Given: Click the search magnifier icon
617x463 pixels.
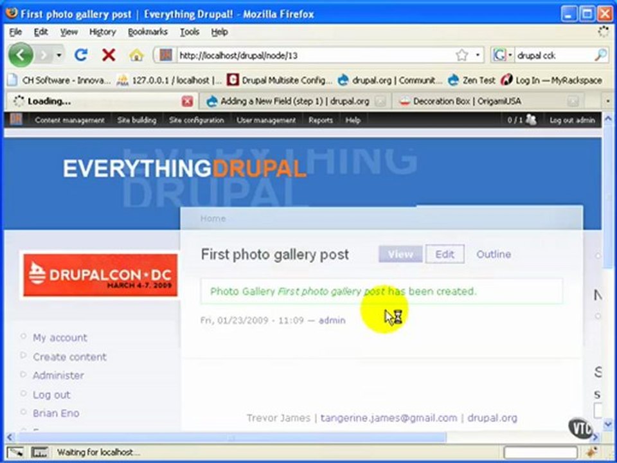Looking at the screenshot, I should [x=601, y=55].
